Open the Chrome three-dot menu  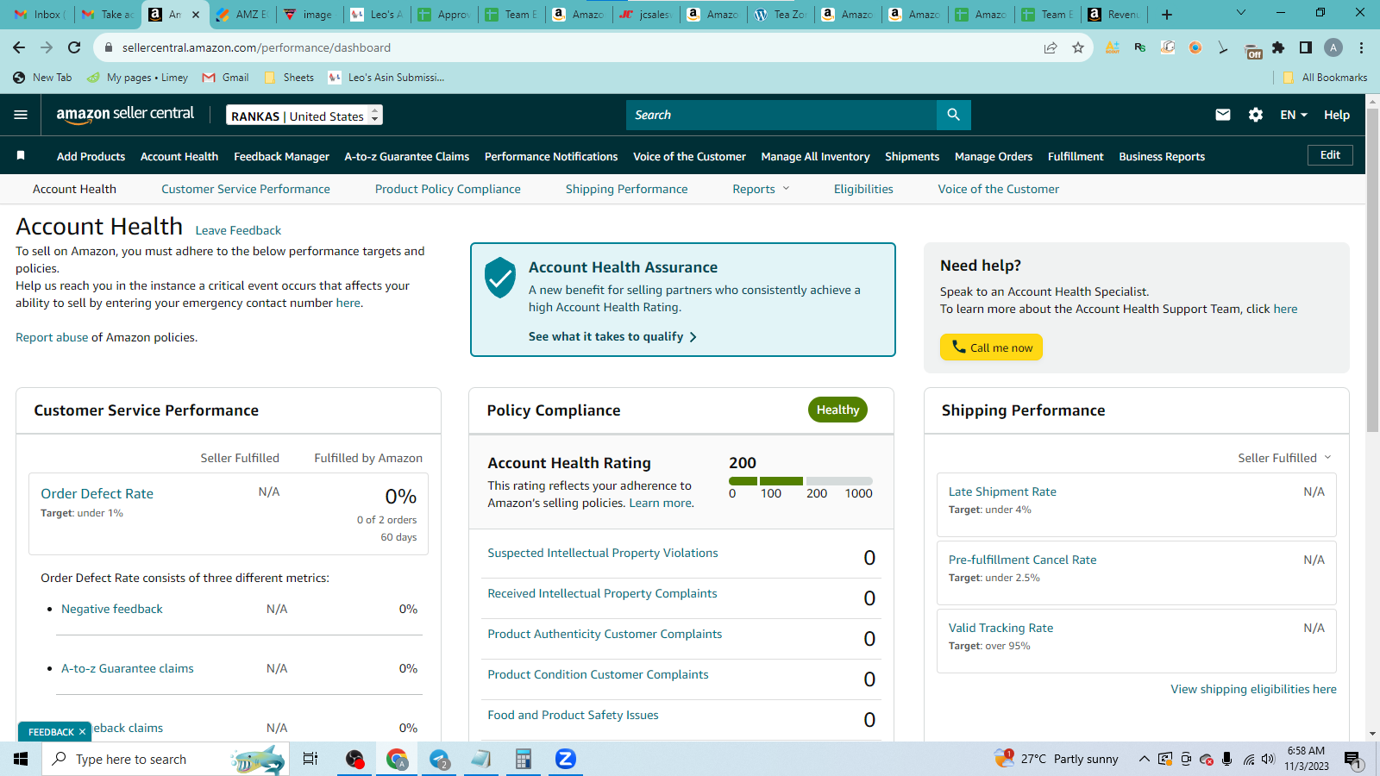(1361, 47)
